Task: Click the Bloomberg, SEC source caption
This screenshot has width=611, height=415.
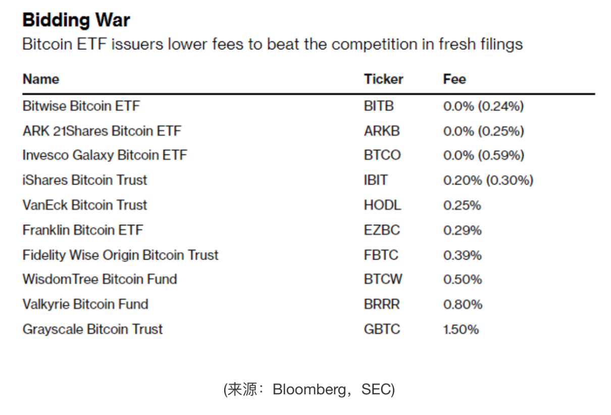Action: 309,389
